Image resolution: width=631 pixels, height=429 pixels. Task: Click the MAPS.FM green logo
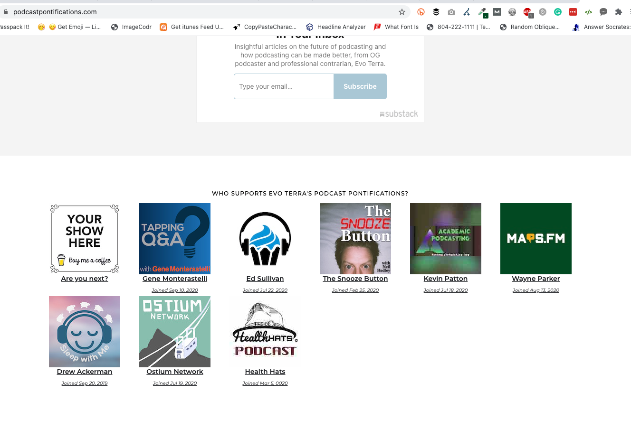[536, 239]
